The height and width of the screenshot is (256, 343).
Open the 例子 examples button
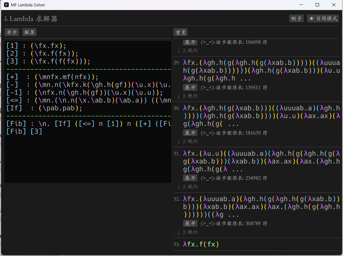[x=296, y=19]
